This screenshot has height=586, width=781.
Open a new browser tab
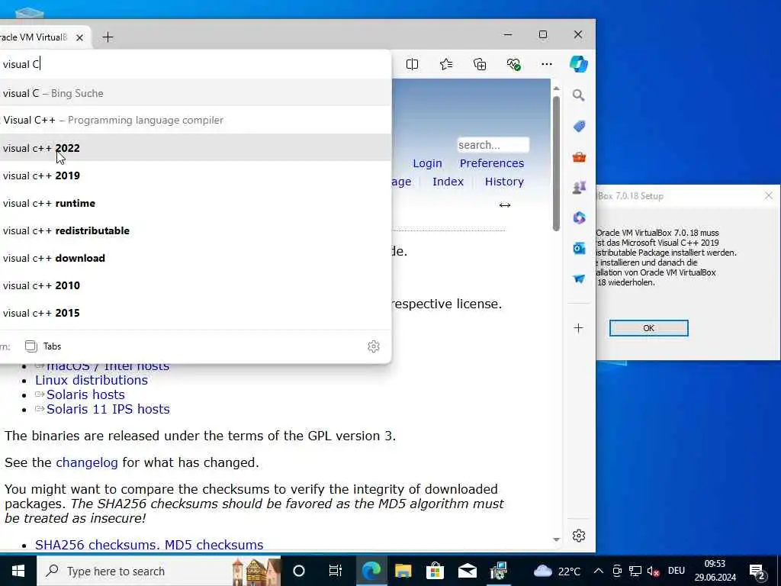[108, 37]
